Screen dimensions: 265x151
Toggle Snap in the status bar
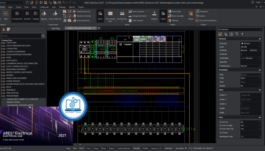[68, 148]
